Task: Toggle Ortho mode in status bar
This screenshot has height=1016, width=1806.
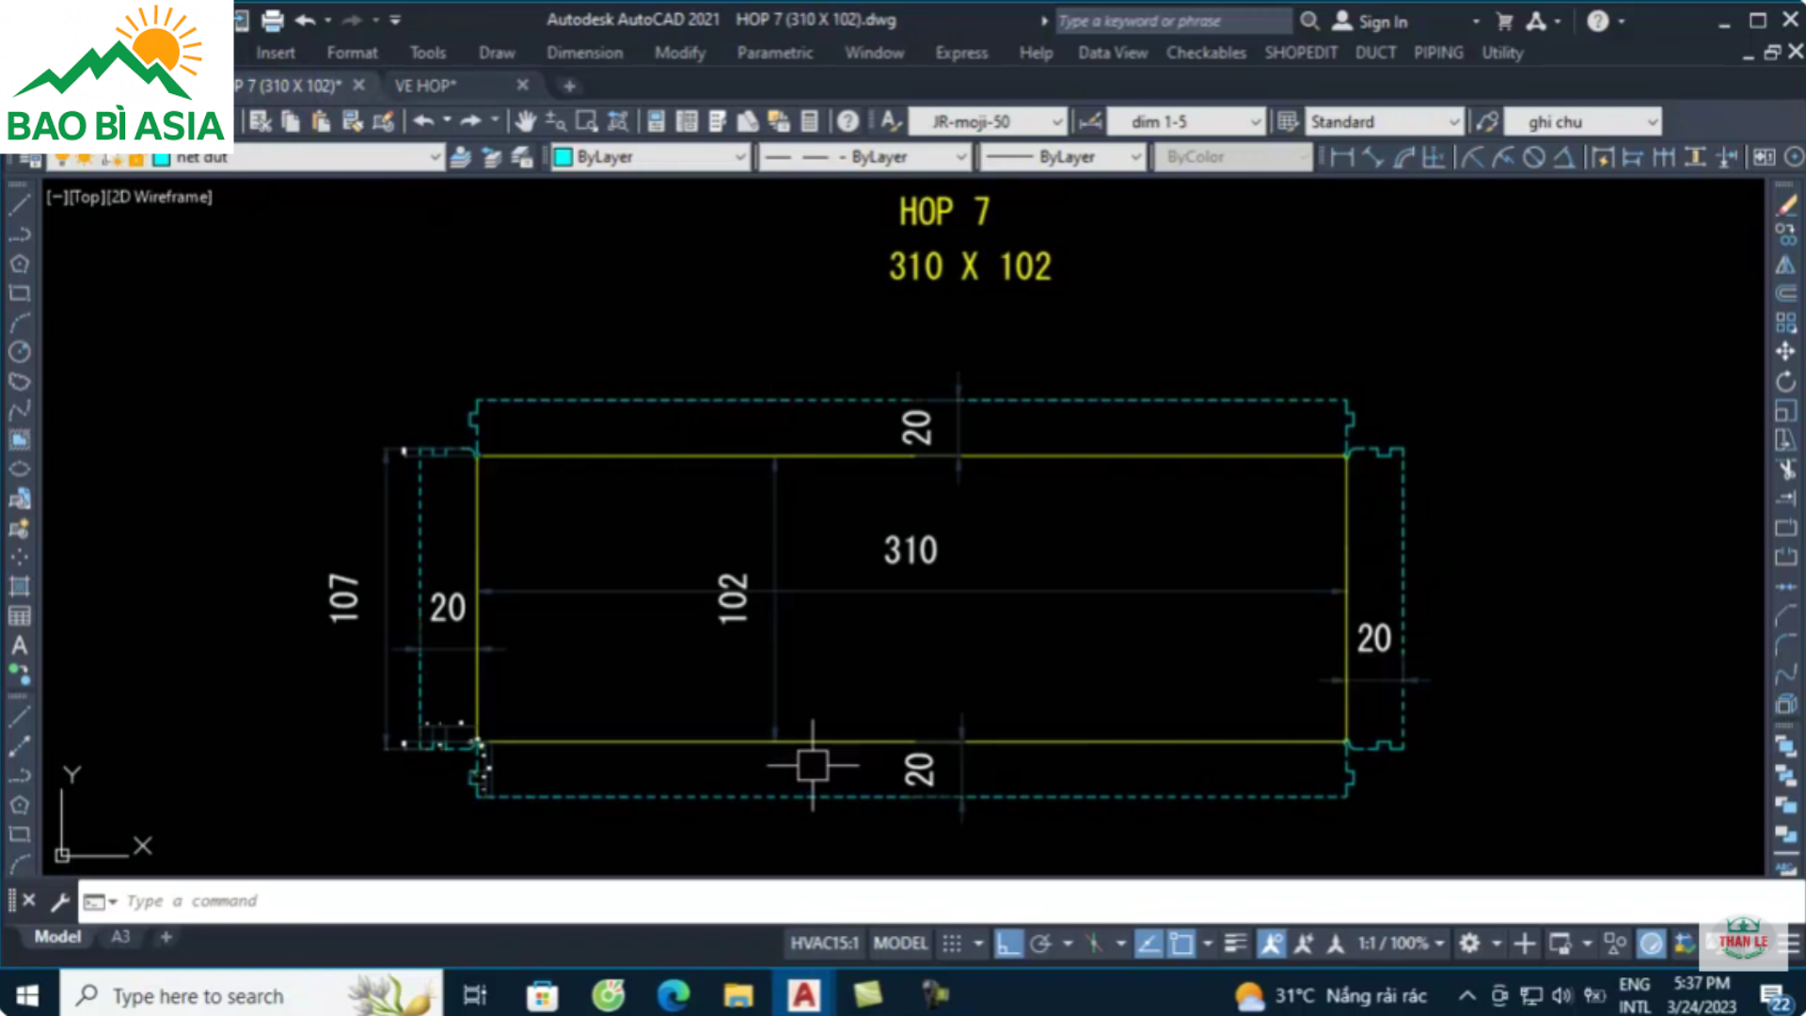Action: [1008, 944]
